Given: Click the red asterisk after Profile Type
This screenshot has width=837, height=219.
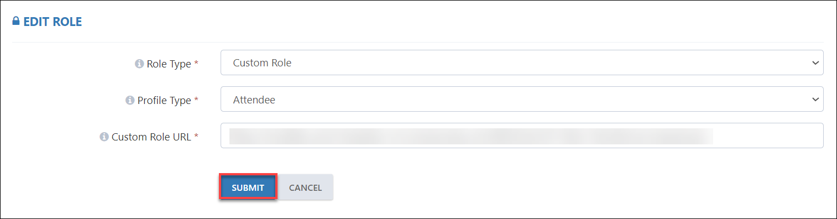Looking at the screenshot, I should 196,100.
